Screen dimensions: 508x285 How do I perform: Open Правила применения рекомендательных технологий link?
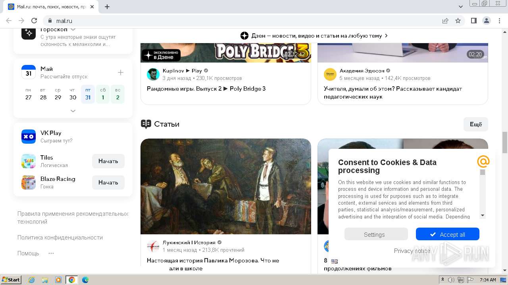tap(73, 218)
